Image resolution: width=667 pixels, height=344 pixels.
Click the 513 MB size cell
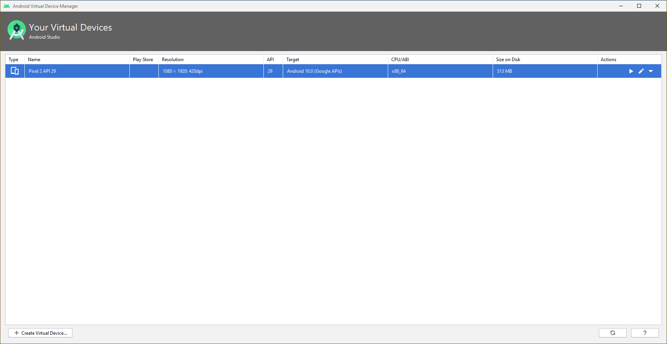pos(545,71)
